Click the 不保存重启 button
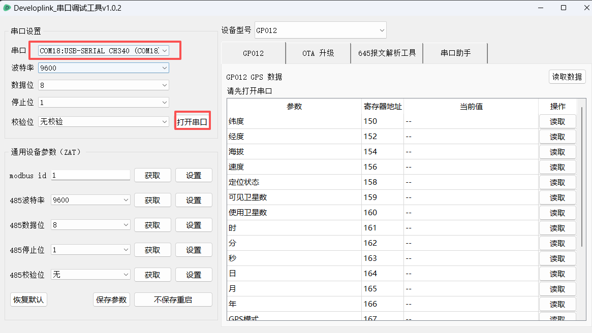The width and height of the screenshot is (592, 333). pos(173,300)
